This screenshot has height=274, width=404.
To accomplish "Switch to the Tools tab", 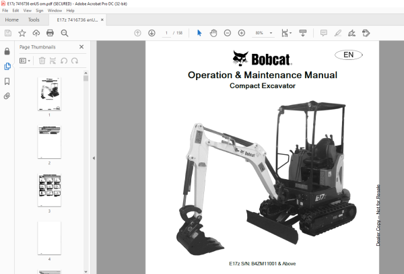I will click(x=34, y=20).
